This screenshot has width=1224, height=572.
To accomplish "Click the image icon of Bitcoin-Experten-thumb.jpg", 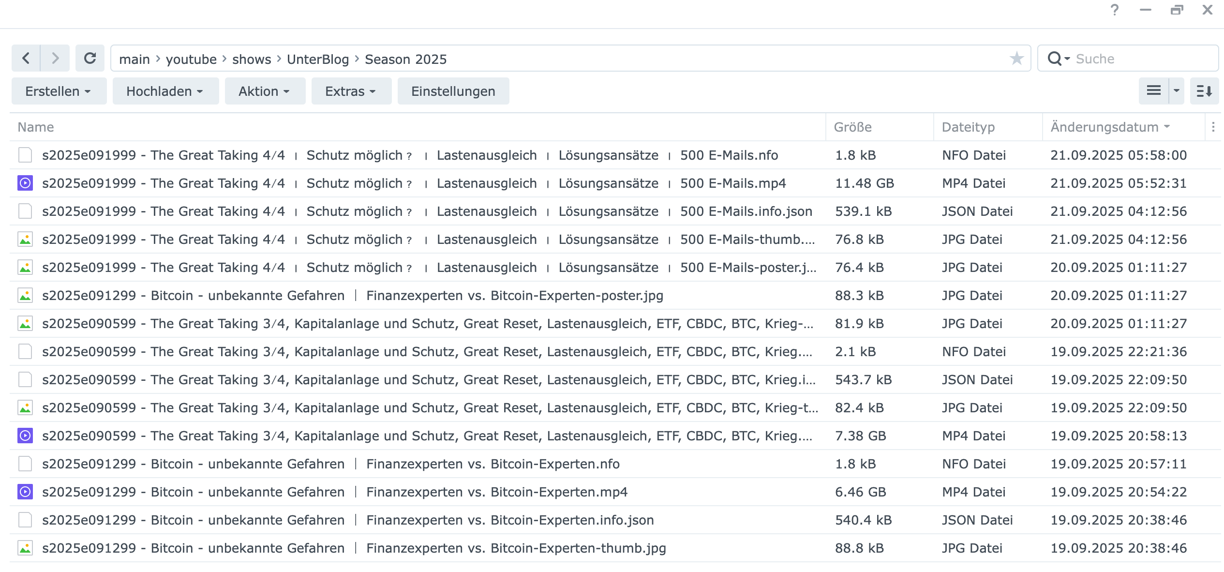I will [x=25, y=548].
